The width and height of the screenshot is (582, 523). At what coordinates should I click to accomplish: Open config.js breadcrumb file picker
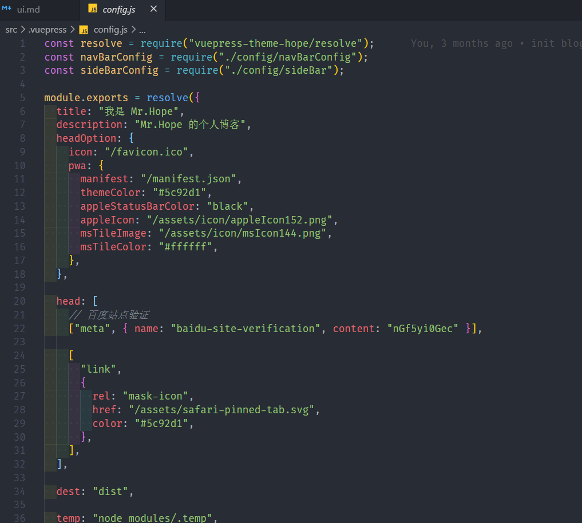pyautogui.click(x=111, y=30)
